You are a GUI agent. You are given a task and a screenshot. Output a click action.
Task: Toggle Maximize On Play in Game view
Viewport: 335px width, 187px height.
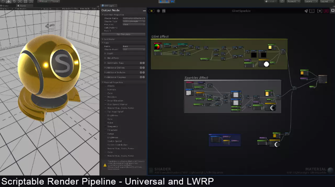[x=70, y=9]
